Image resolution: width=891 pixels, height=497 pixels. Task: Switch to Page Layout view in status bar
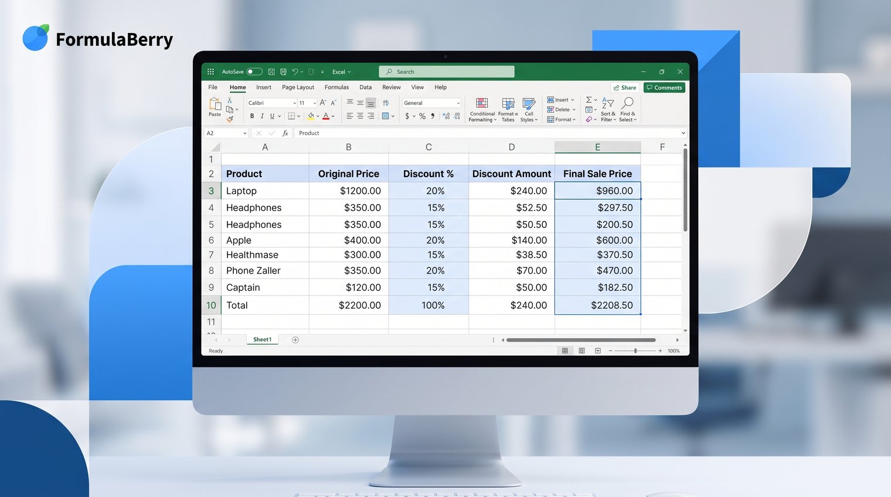coord(581,350)
